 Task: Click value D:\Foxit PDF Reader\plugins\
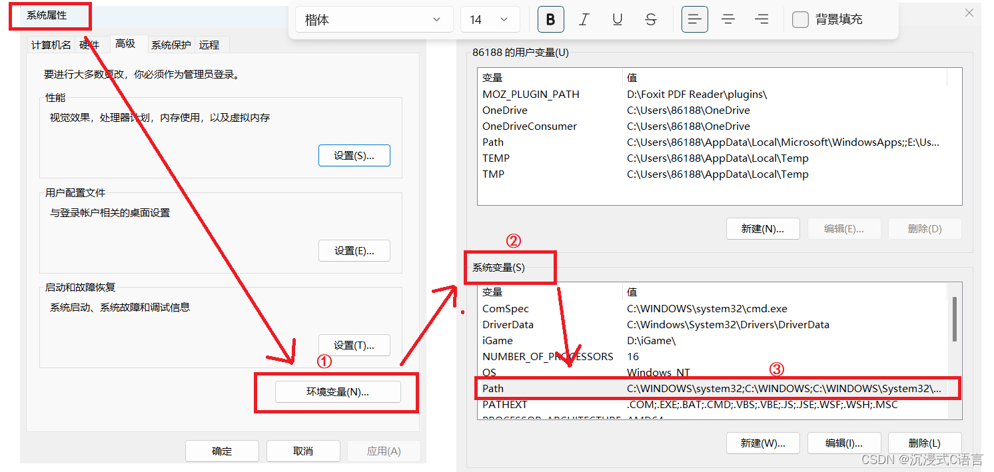[x=697, y=94]
